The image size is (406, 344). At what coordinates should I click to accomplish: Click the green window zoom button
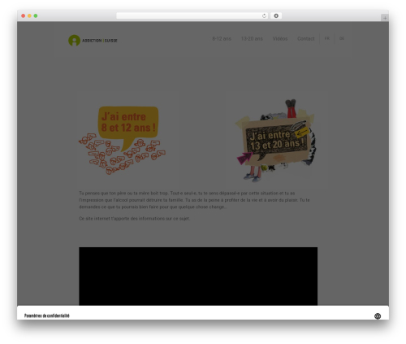pyautogui.click(x=36, y=15)
